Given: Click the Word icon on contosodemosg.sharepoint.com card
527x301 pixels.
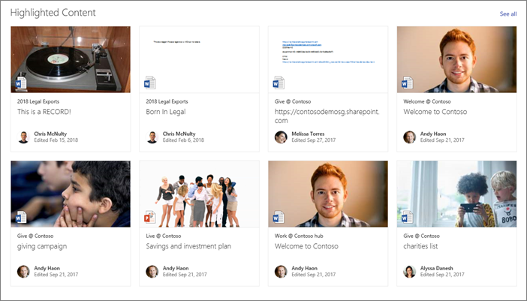Looking at the screenshot, I should (x=279, y=83).
